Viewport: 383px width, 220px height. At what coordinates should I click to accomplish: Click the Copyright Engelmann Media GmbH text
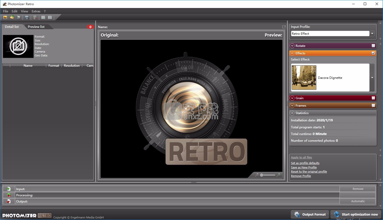[78, 217]
